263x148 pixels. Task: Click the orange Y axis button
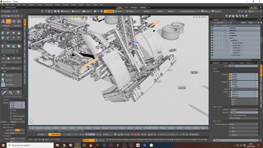click(17, 130)
